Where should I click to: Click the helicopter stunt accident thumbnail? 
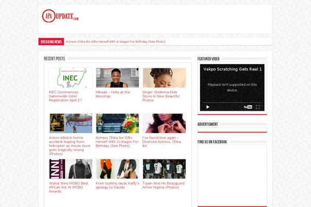click(71, 123)
